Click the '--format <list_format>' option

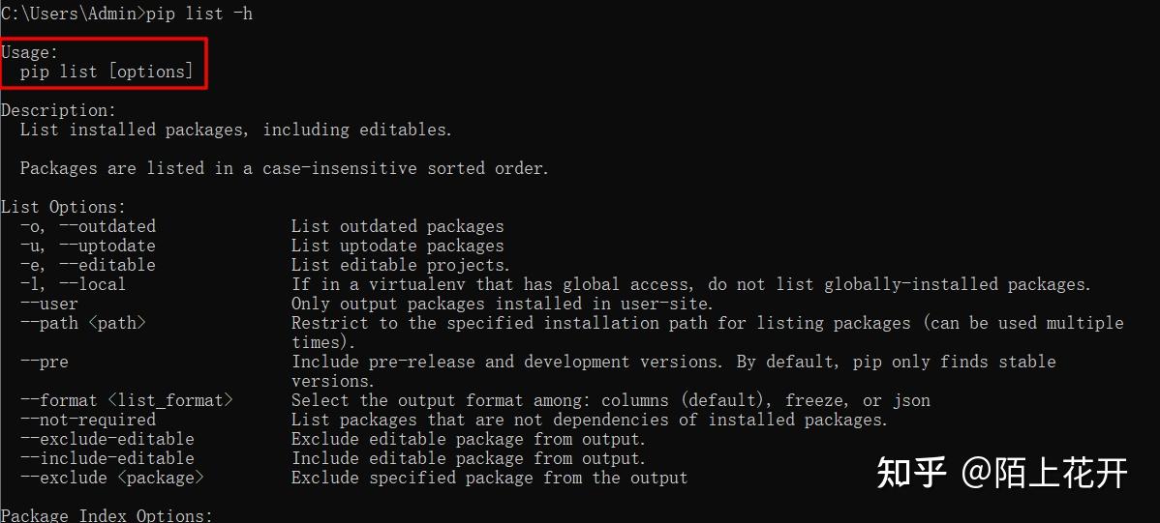click(127, 400)
